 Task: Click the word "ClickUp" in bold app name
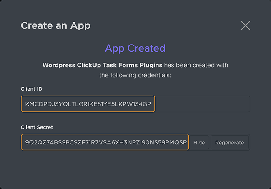pyautogui.click(x=89, y=65)
